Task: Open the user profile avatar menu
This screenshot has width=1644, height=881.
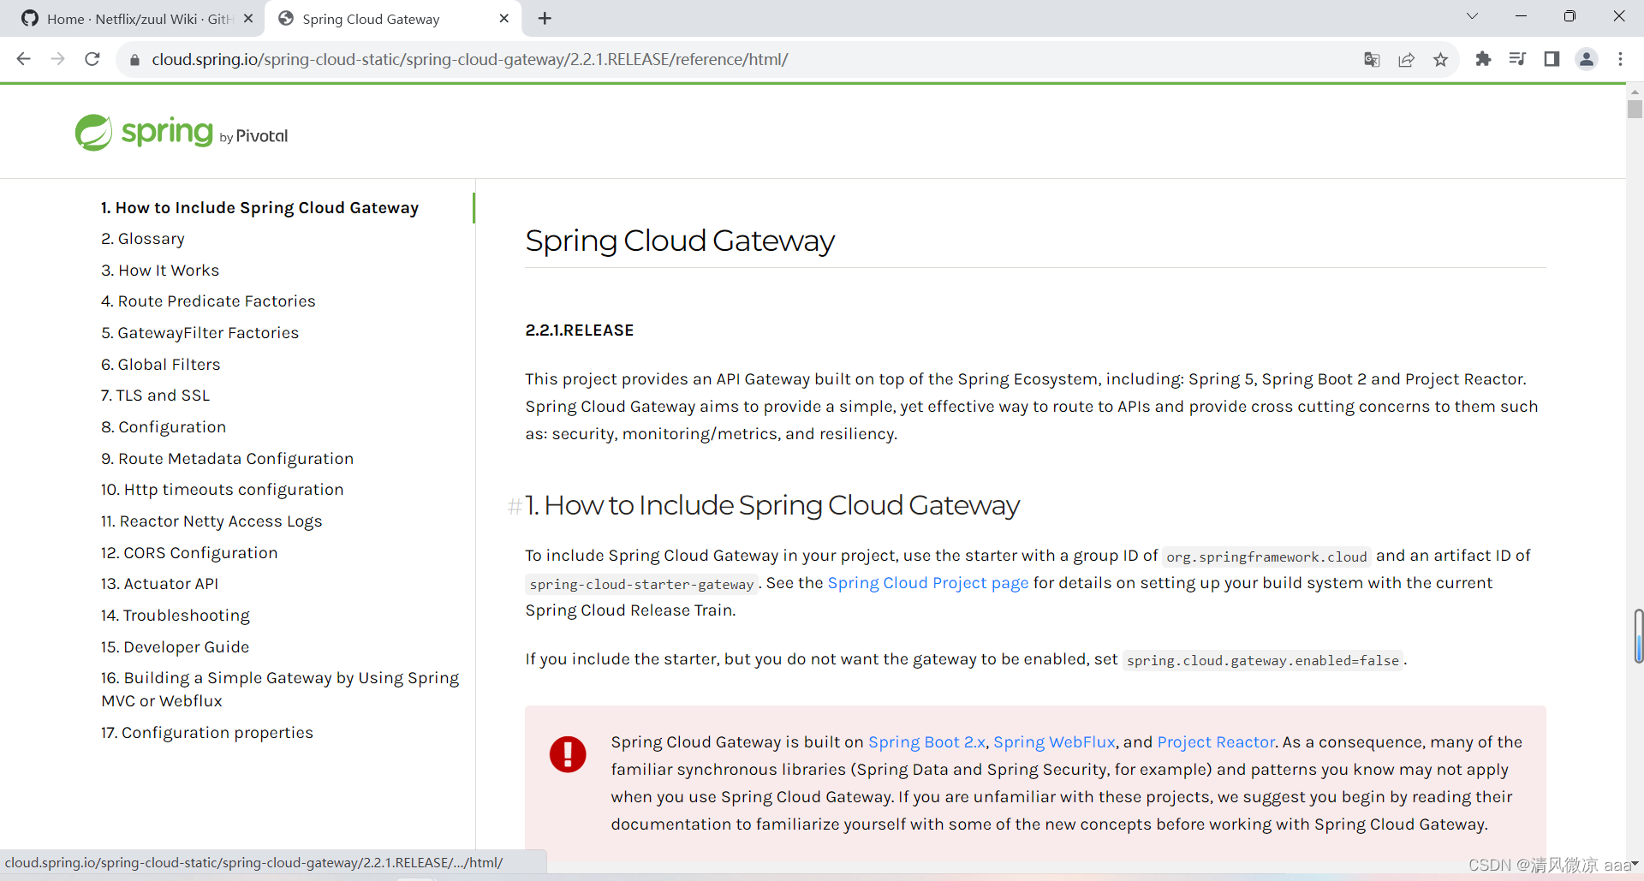Action: (1587, 59)
